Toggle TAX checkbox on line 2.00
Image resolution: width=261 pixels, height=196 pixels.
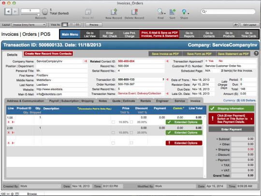pyautogui.click(x=113, y=133)
